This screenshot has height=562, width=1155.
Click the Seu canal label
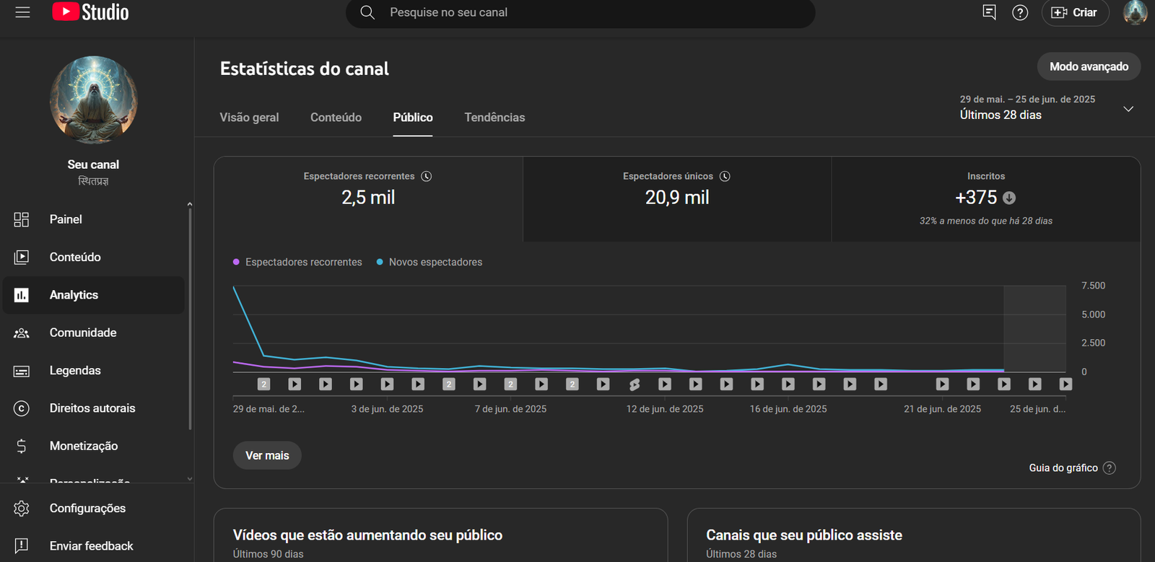point(93,164)
